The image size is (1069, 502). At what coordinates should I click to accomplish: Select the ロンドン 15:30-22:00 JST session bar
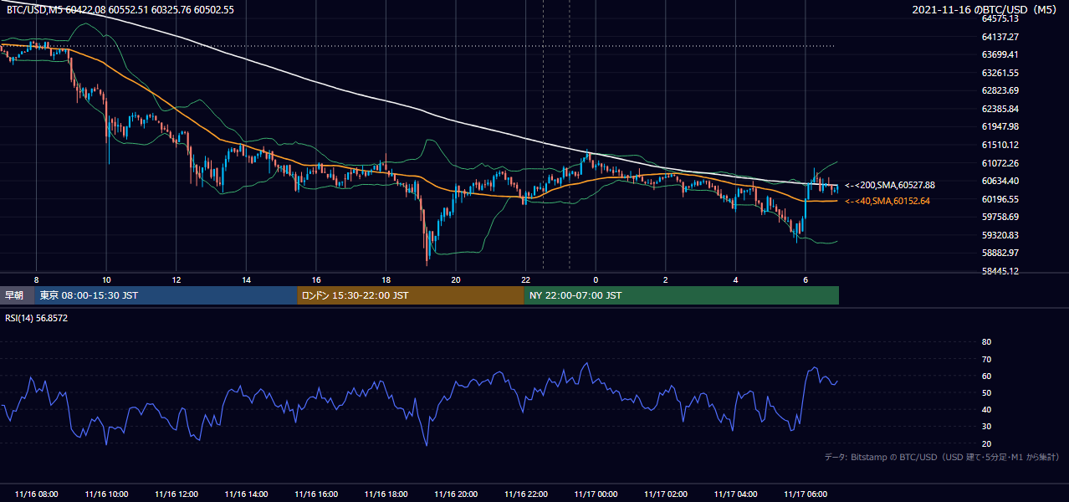pos(411,295)
